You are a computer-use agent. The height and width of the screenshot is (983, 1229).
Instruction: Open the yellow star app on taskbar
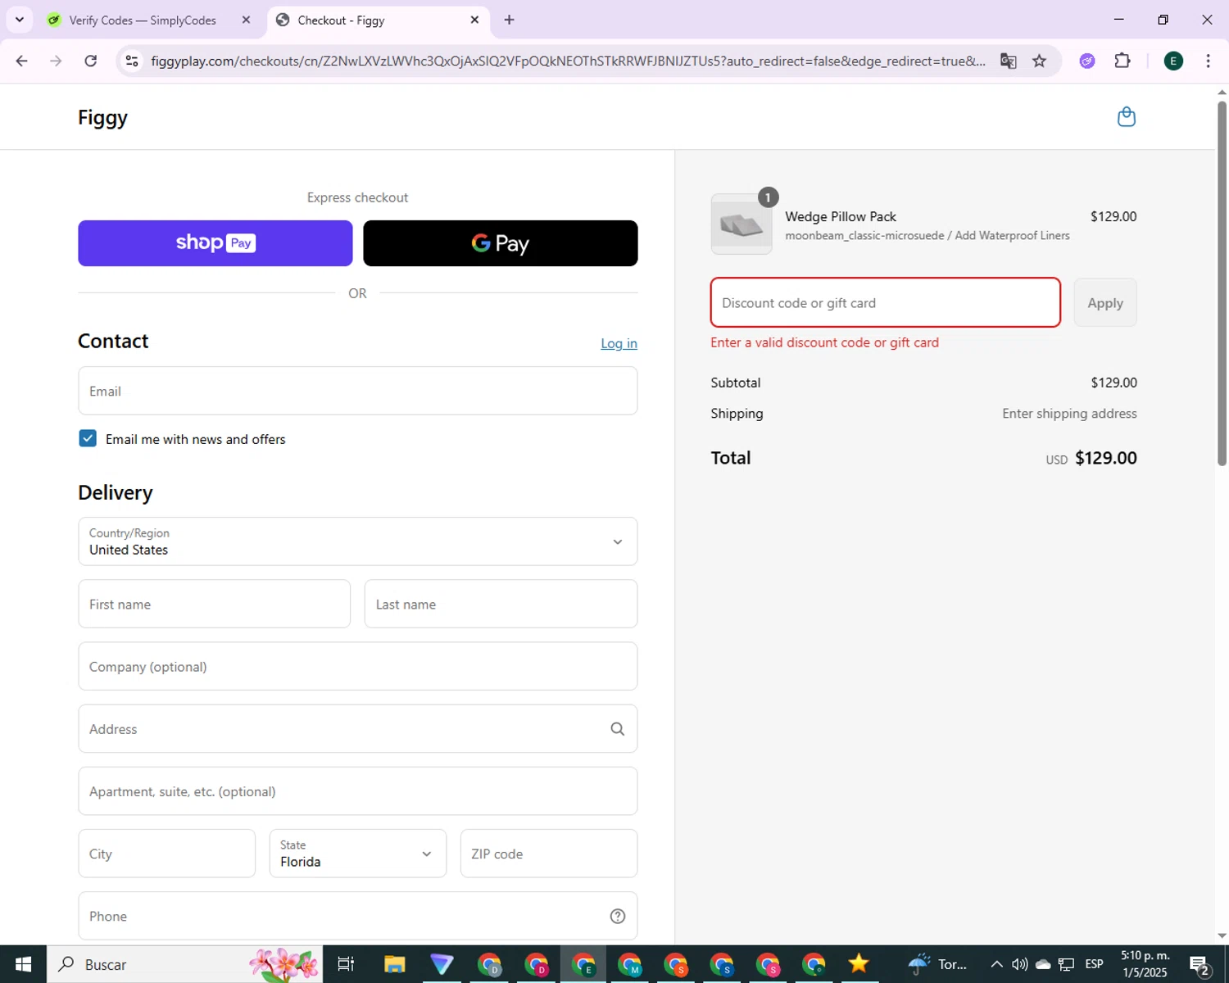[859, 964]
